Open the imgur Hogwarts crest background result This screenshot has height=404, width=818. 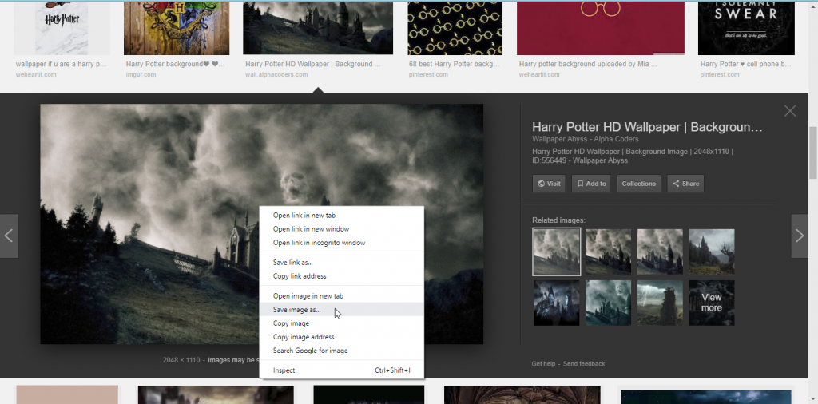(x=177, y=28)
